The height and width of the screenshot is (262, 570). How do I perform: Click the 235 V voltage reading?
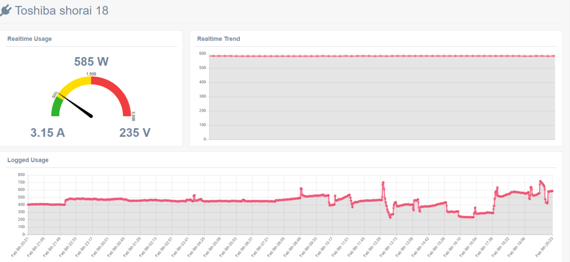pyautogui.click(x=135, y=133)
